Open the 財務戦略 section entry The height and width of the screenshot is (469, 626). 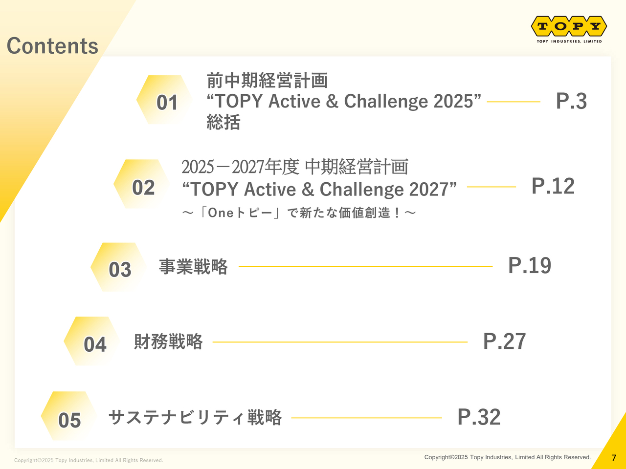click(x=168, y=341)
